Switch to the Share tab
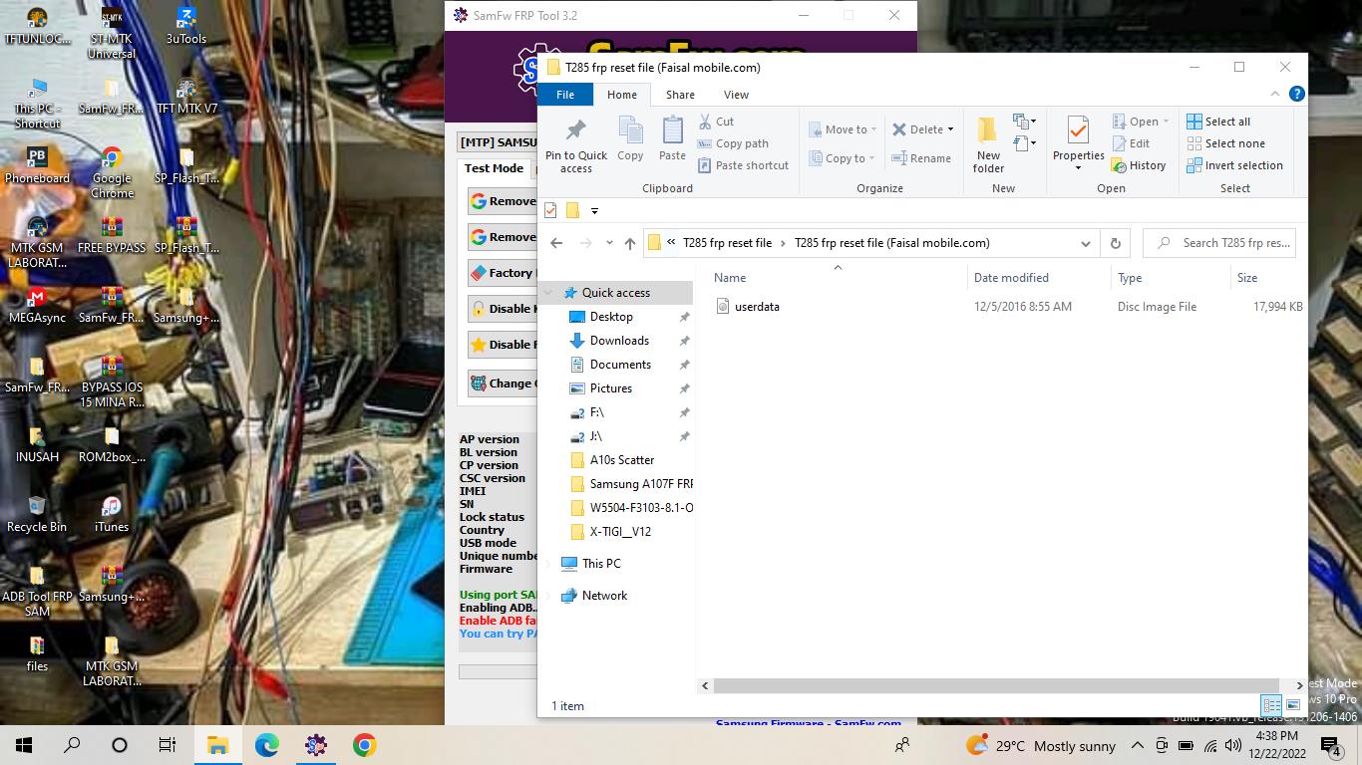 (x=680, y=95)
